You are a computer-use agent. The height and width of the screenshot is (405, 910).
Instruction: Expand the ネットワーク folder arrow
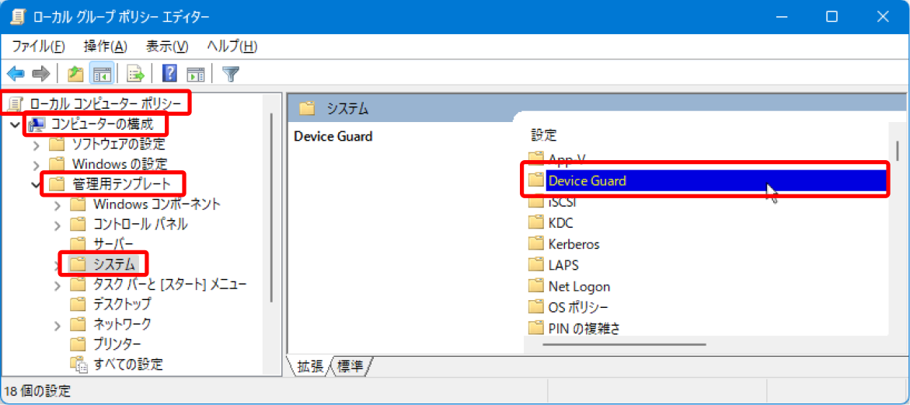[x=57, y=324]
